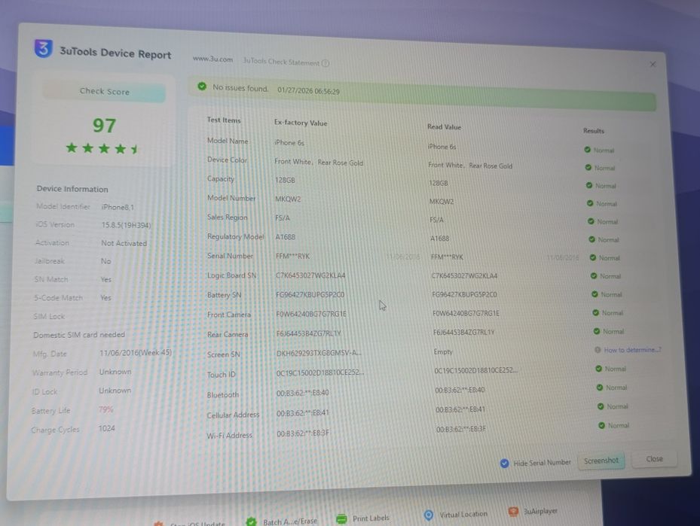Image resolution: width=700 pixels, height=526 pixels.
Task: Click the Normal check icon for Model Name
Action: point(588,150)
